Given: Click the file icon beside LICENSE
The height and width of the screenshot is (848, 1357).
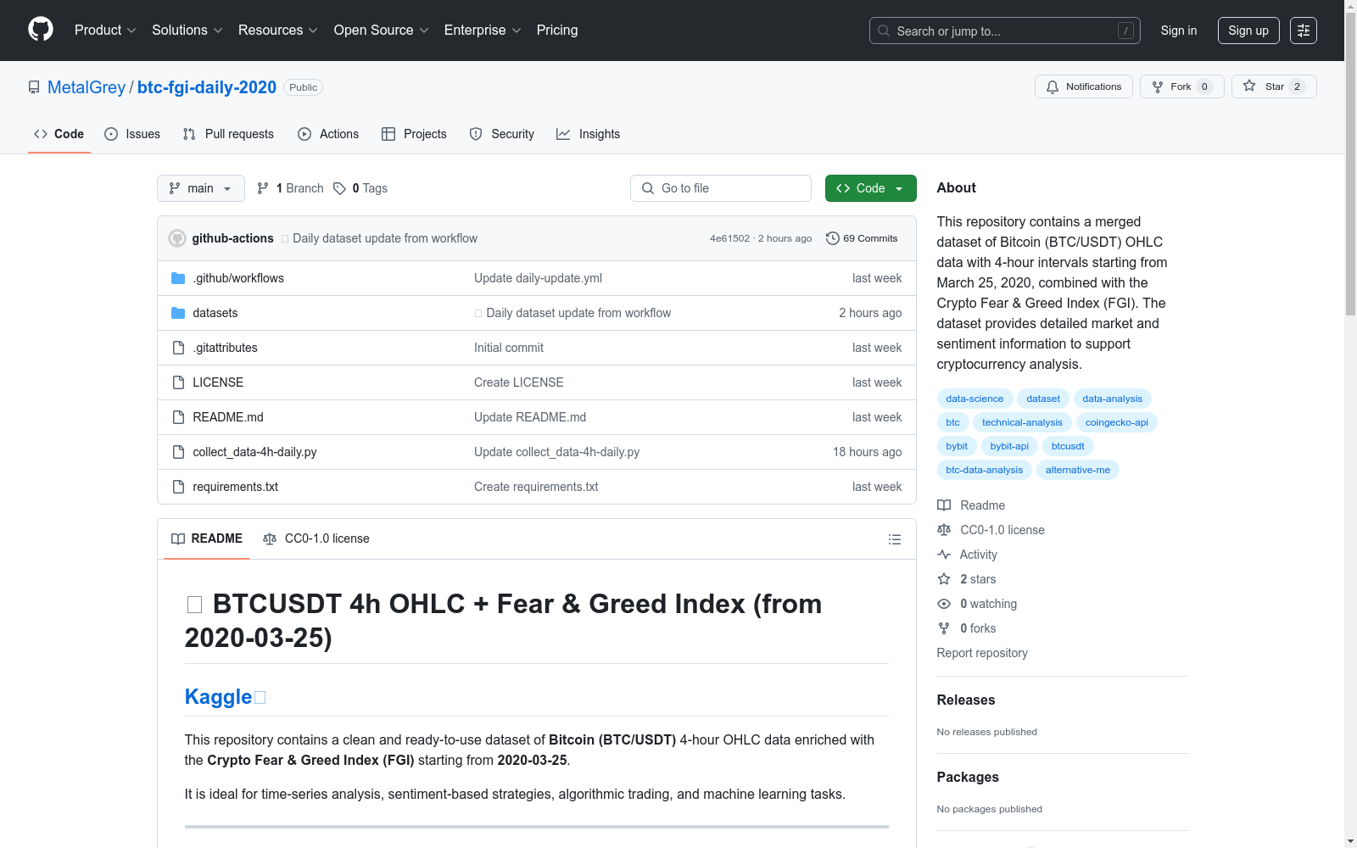Looking at the screenshot, I should pyautogui.click(x=178, y=382).
